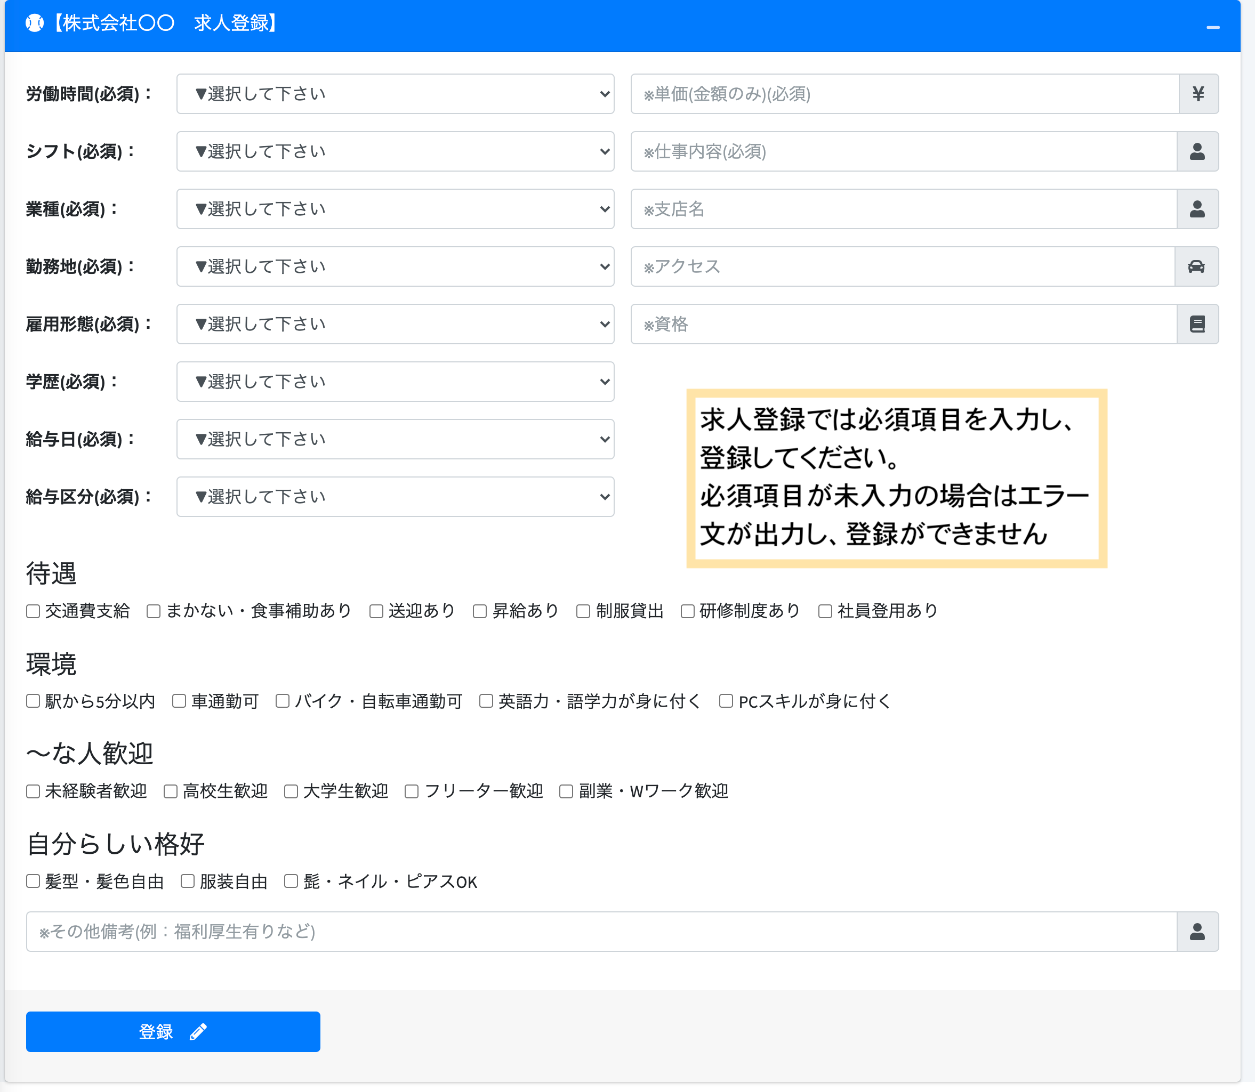Image resolution: width=1255 pixels, height=1092 pixels.
Task: Click the person icon beside 支店名 field
Action: 1197,209
